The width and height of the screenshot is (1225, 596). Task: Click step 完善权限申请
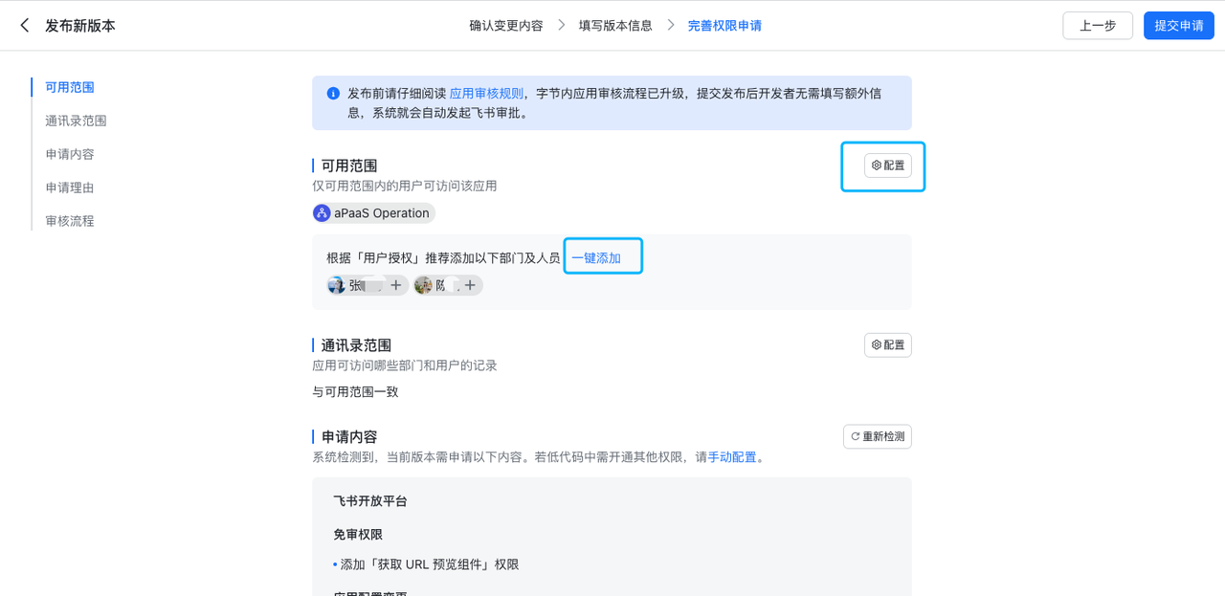click(724, 26)
